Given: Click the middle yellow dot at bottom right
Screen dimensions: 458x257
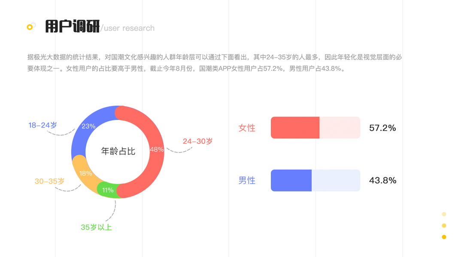Looking at the screenshot, I should pos(444,226).
